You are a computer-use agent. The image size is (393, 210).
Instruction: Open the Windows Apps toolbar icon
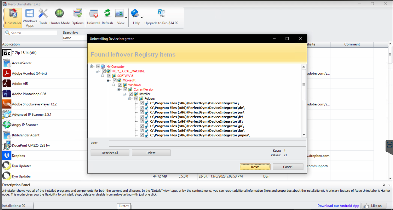[30, 14]
